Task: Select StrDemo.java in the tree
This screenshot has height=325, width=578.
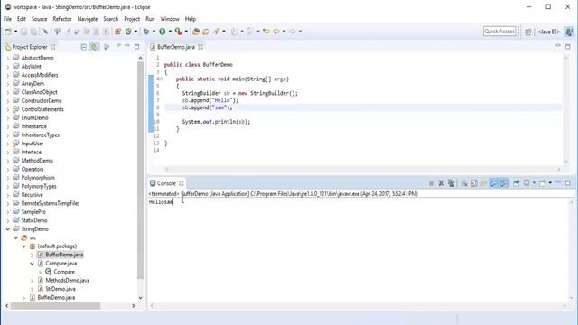Action: 61,289
